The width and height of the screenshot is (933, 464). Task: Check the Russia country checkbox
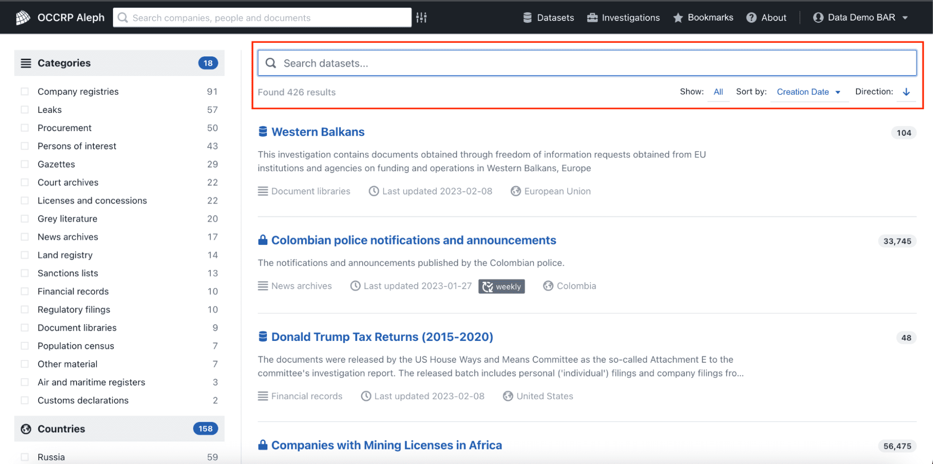pos(25,457)
